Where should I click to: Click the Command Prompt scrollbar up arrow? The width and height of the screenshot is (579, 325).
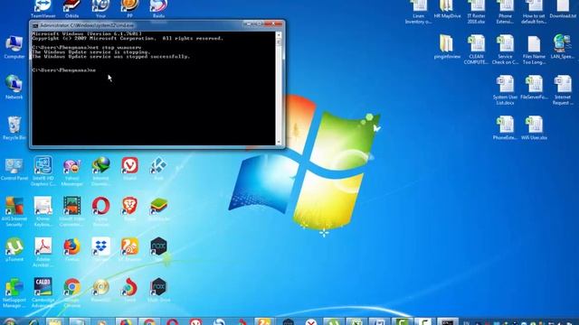(x=279, y=35)
